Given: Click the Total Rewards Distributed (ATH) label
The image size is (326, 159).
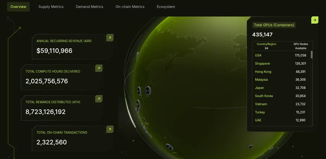Looking at the screenshot, I should tap(53, 102).
